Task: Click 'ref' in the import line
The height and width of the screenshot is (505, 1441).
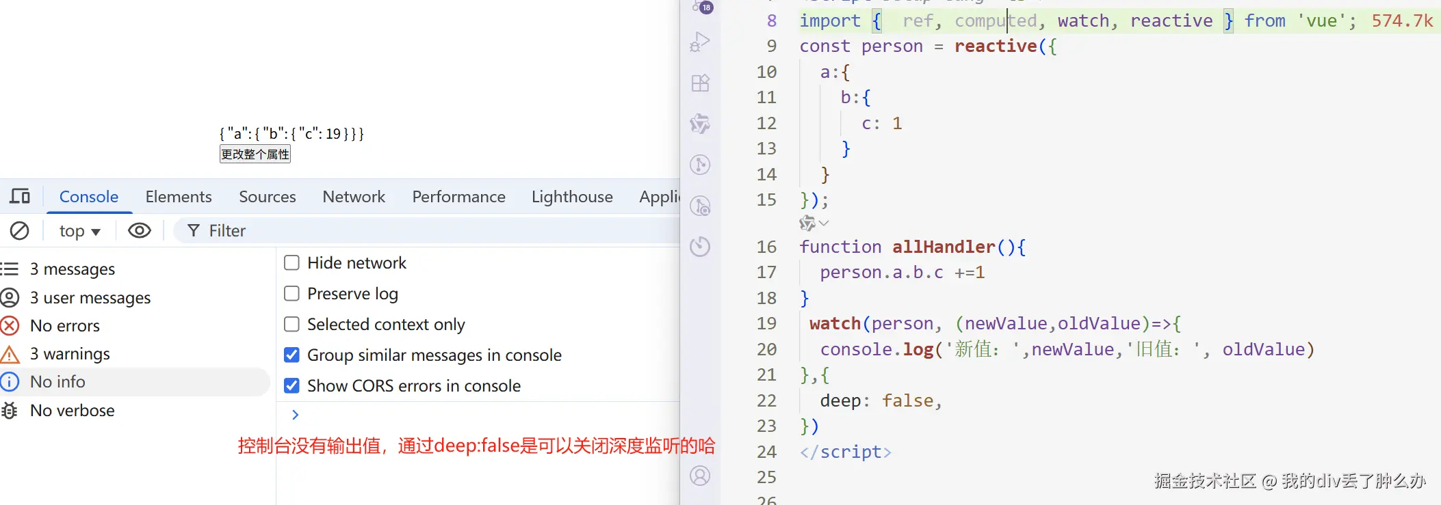Action: coord(918,21)
